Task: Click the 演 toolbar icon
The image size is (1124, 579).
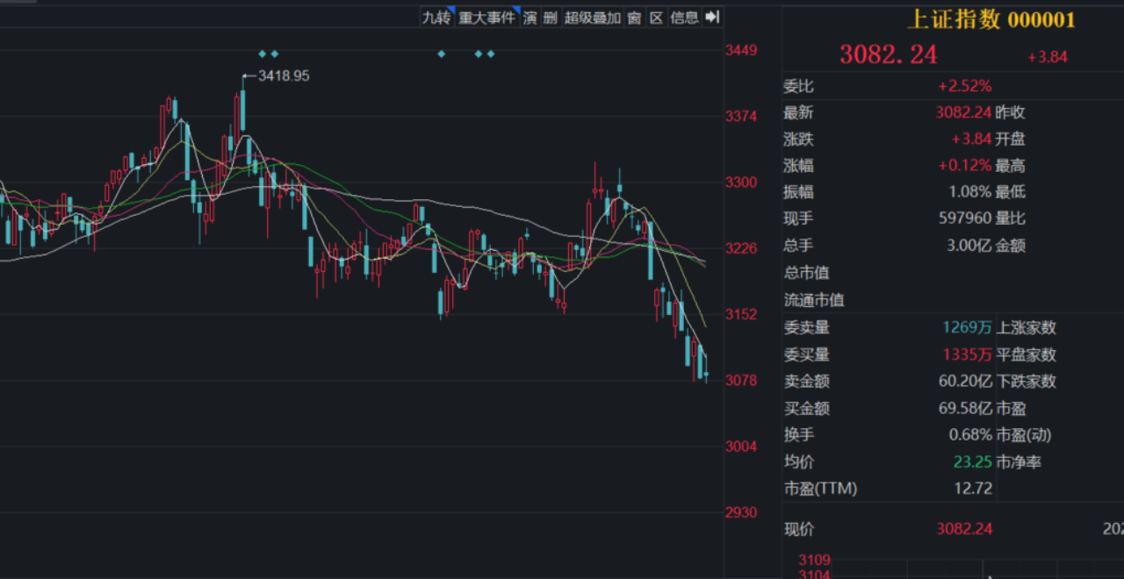Action: click(x=530, y=18)
